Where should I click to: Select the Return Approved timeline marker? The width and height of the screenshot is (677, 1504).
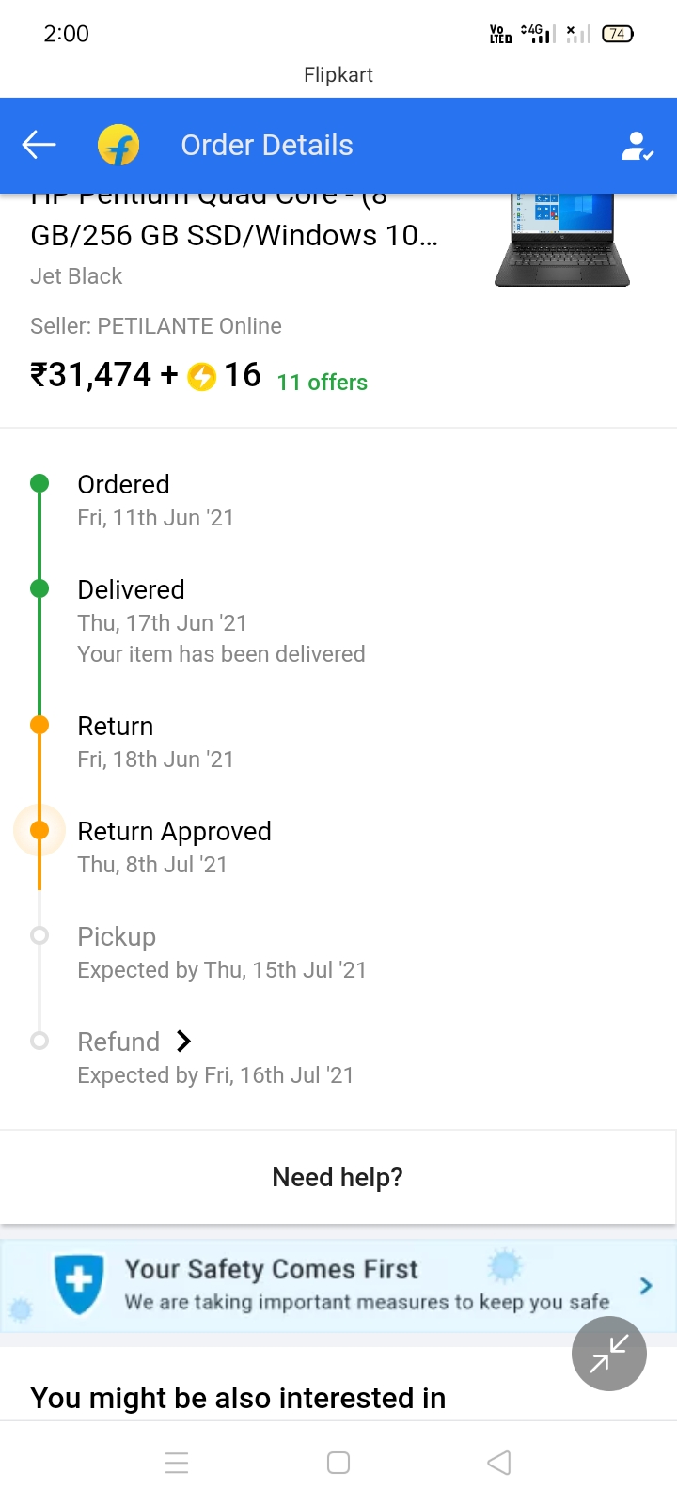39,830
